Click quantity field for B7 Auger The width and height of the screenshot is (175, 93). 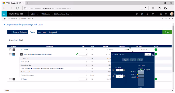(x=83, y=79)
